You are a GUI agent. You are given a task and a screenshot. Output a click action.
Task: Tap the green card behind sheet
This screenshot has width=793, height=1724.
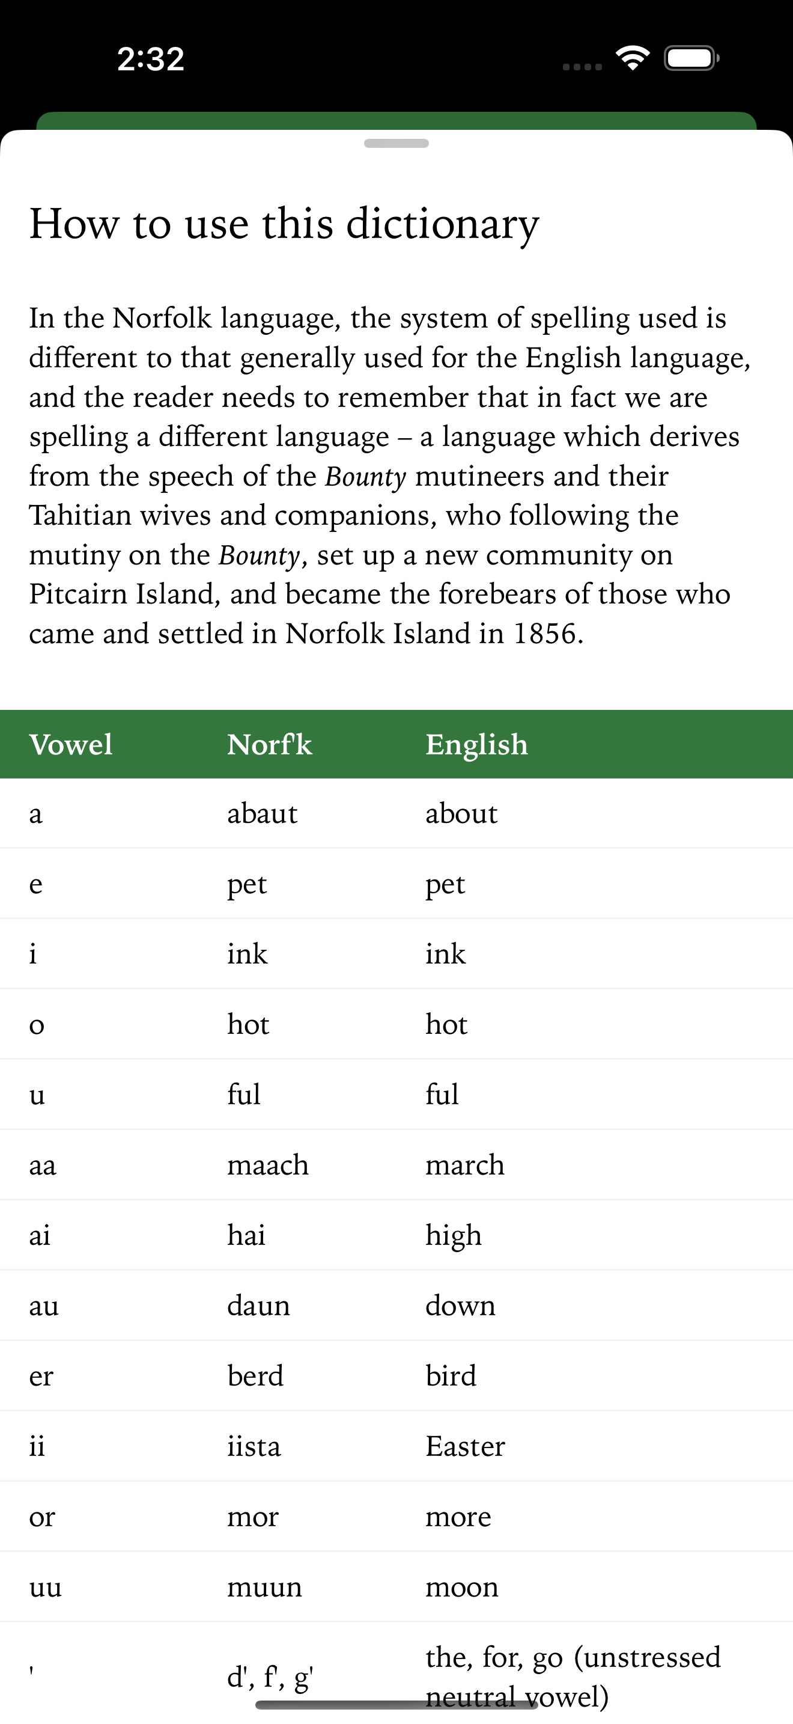click(x=396, y=121)
